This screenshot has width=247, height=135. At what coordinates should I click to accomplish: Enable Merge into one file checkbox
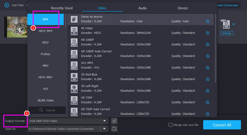click(x=170, y=125)
